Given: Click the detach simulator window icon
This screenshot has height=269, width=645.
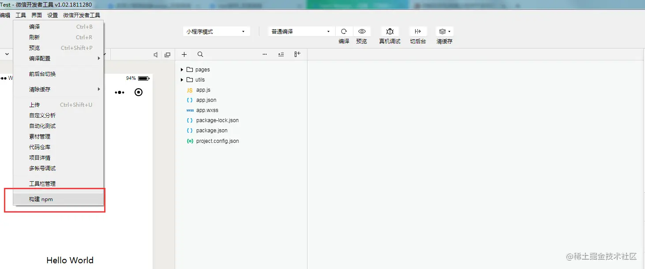Looking at the screenshot, I should (167, 55).
